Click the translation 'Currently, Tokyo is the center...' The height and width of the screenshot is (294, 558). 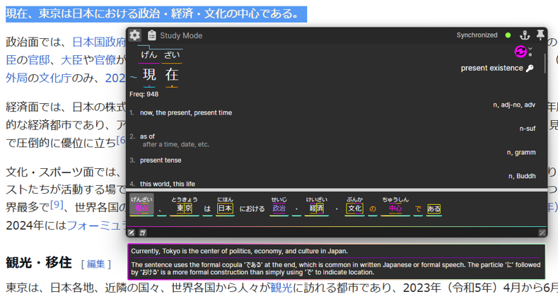[x=239, y=251]
